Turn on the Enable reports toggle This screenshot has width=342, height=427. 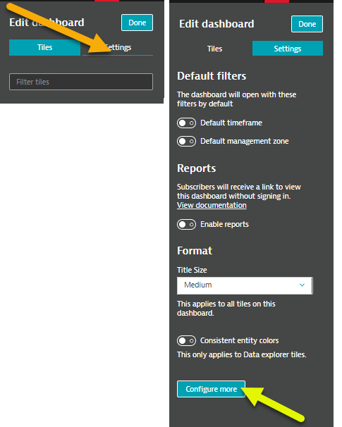tap(186, 224)
